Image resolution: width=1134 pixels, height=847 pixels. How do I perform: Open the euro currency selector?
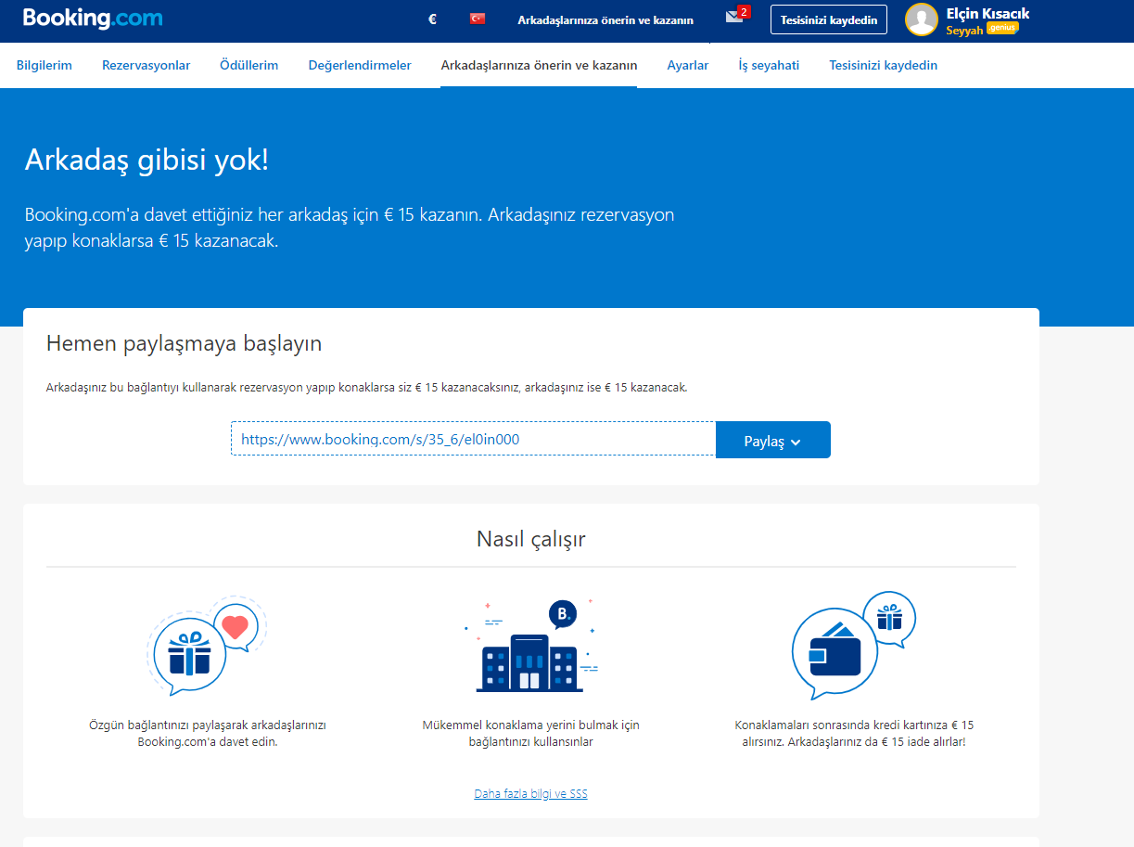pos(432,19)
